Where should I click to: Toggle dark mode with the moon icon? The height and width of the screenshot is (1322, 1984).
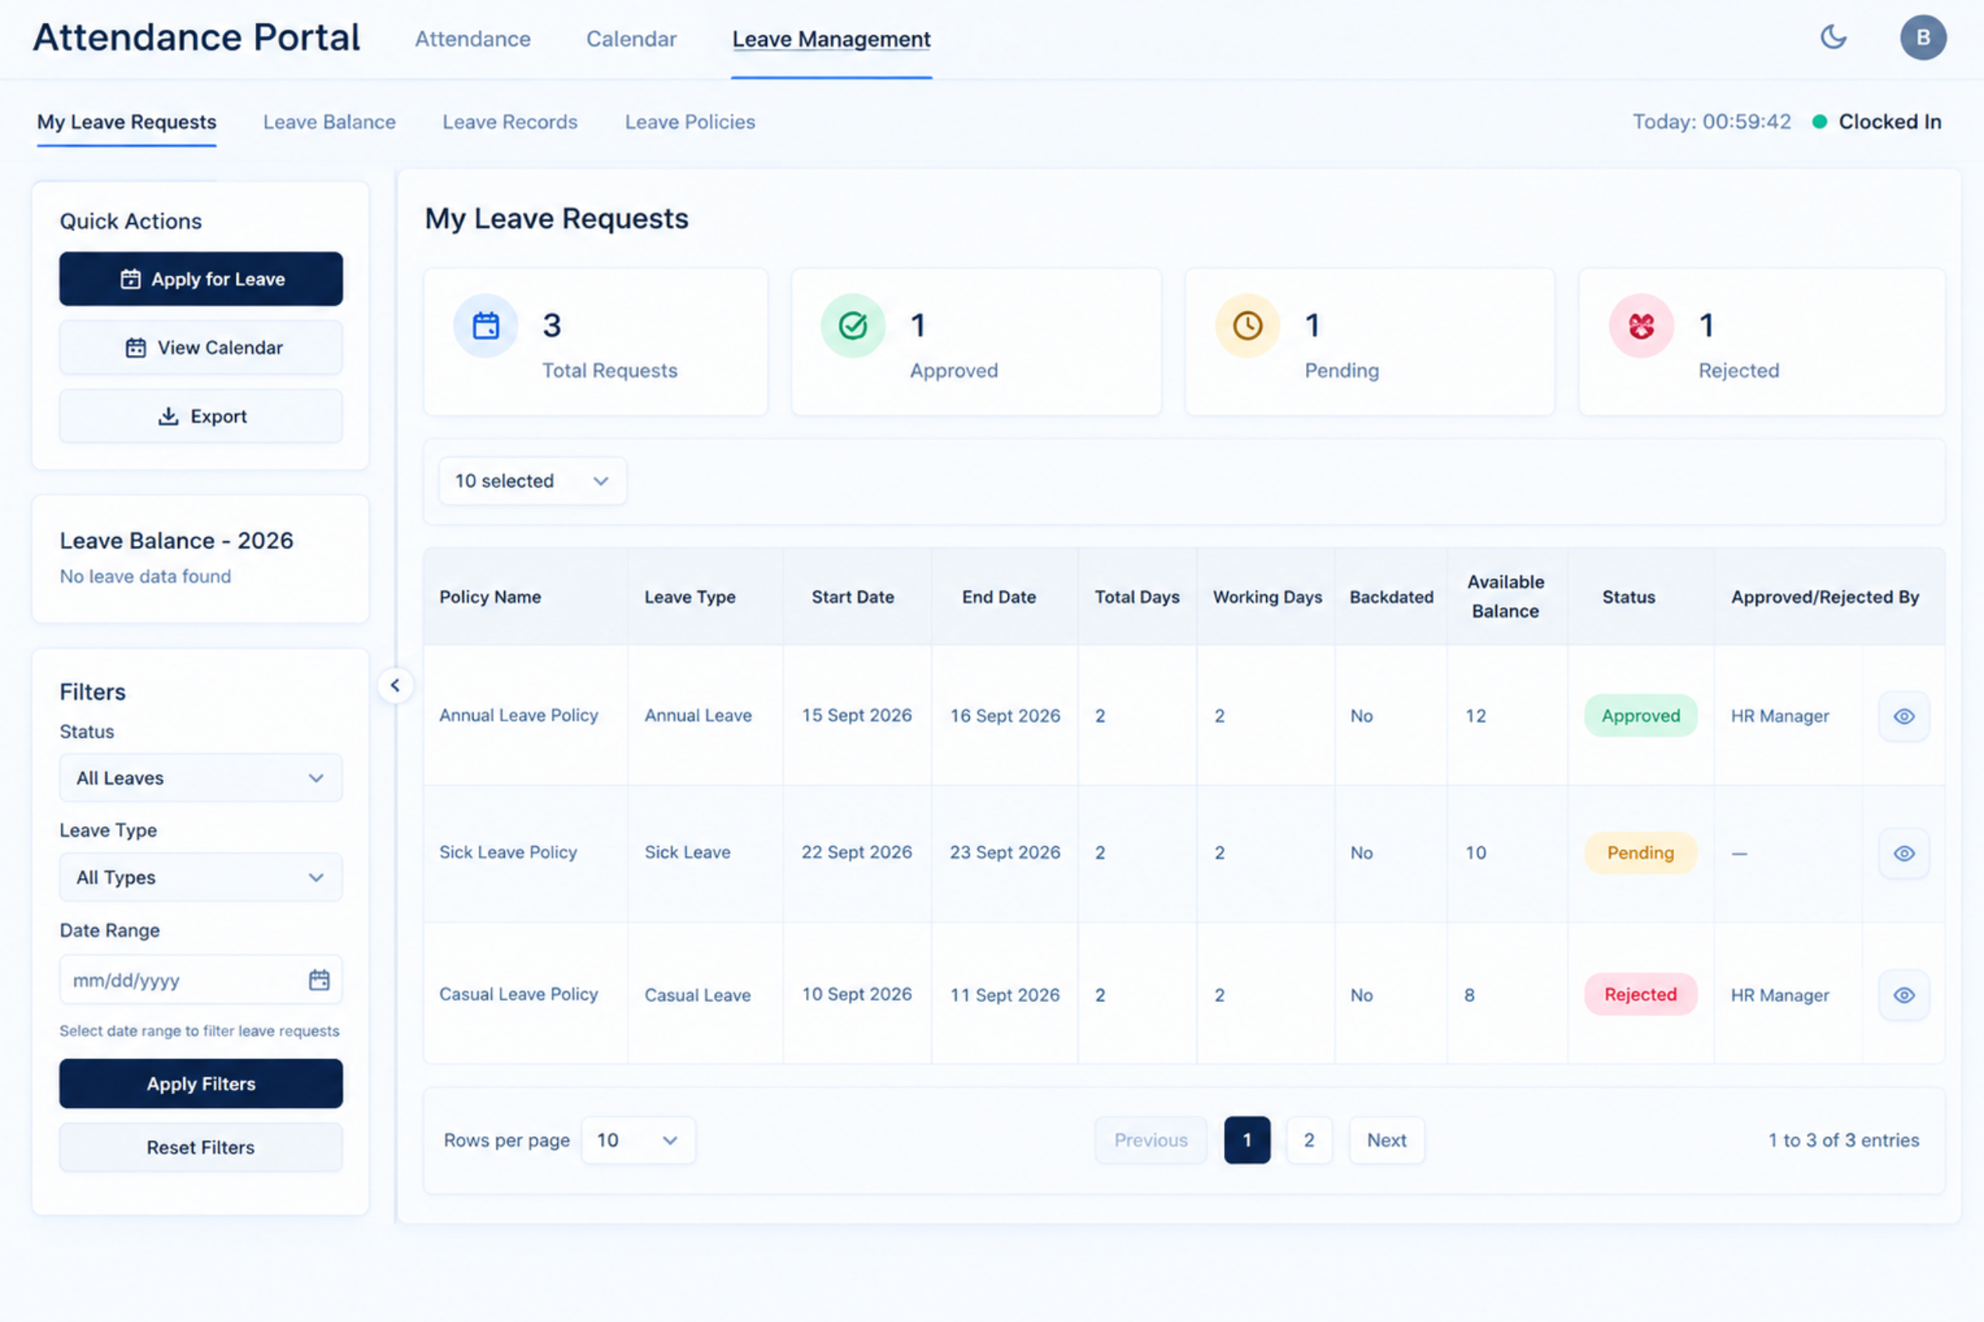coord(1833,37)
